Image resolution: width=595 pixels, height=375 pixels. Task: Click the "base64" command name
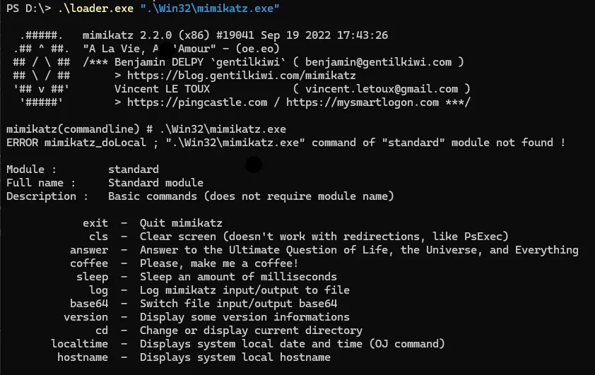[x=89, y=304]
